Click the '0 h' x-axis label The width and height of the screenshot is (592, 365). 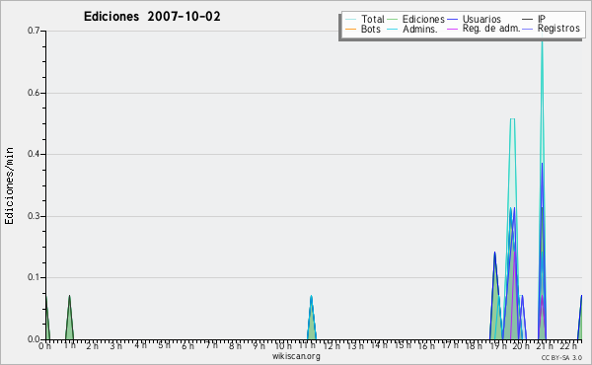pos(45,345)
